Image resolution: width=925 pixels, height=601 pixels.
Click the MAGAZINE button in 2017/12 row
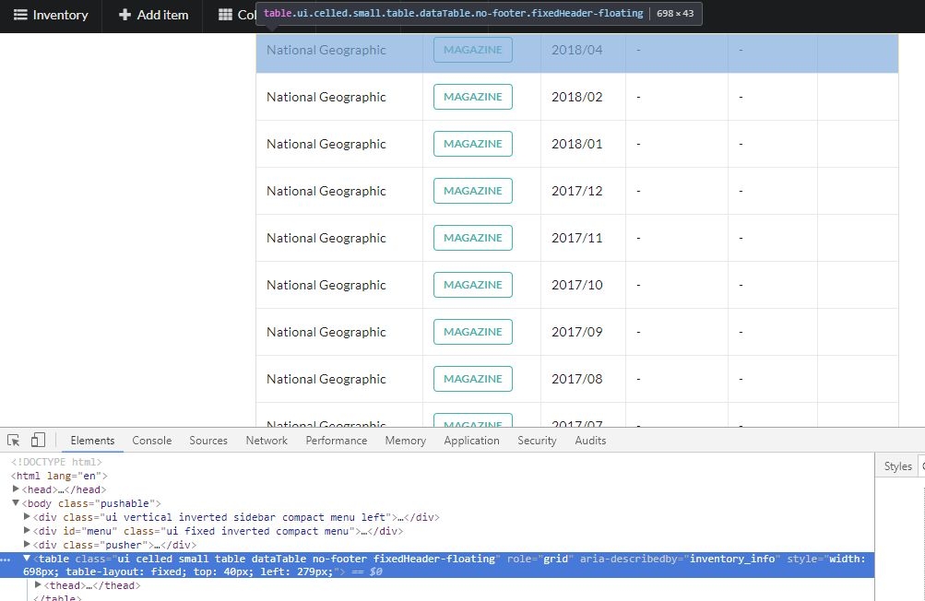[x=473, y=191]
